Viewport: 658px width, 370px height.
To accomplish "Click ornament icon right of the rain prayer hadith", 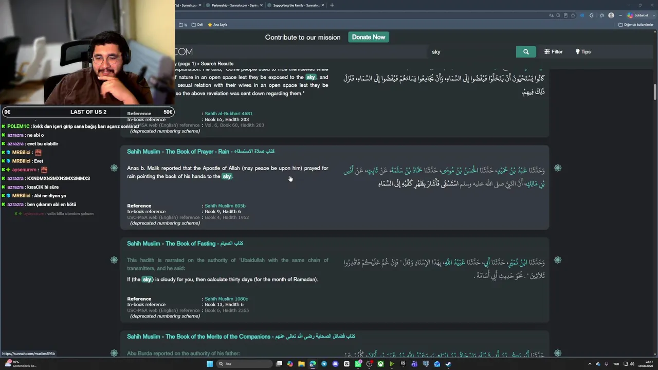I will (x=558, y=168).
